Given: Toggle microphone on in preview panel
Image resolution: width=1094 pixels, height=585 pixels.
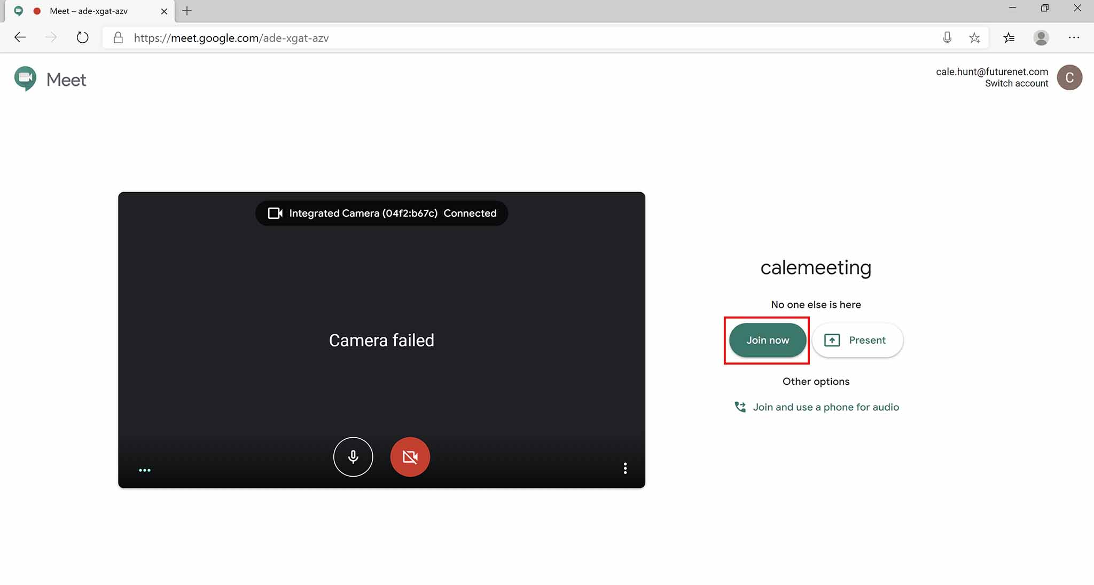Looking at the screenshot, I should [x=353, y=456].
